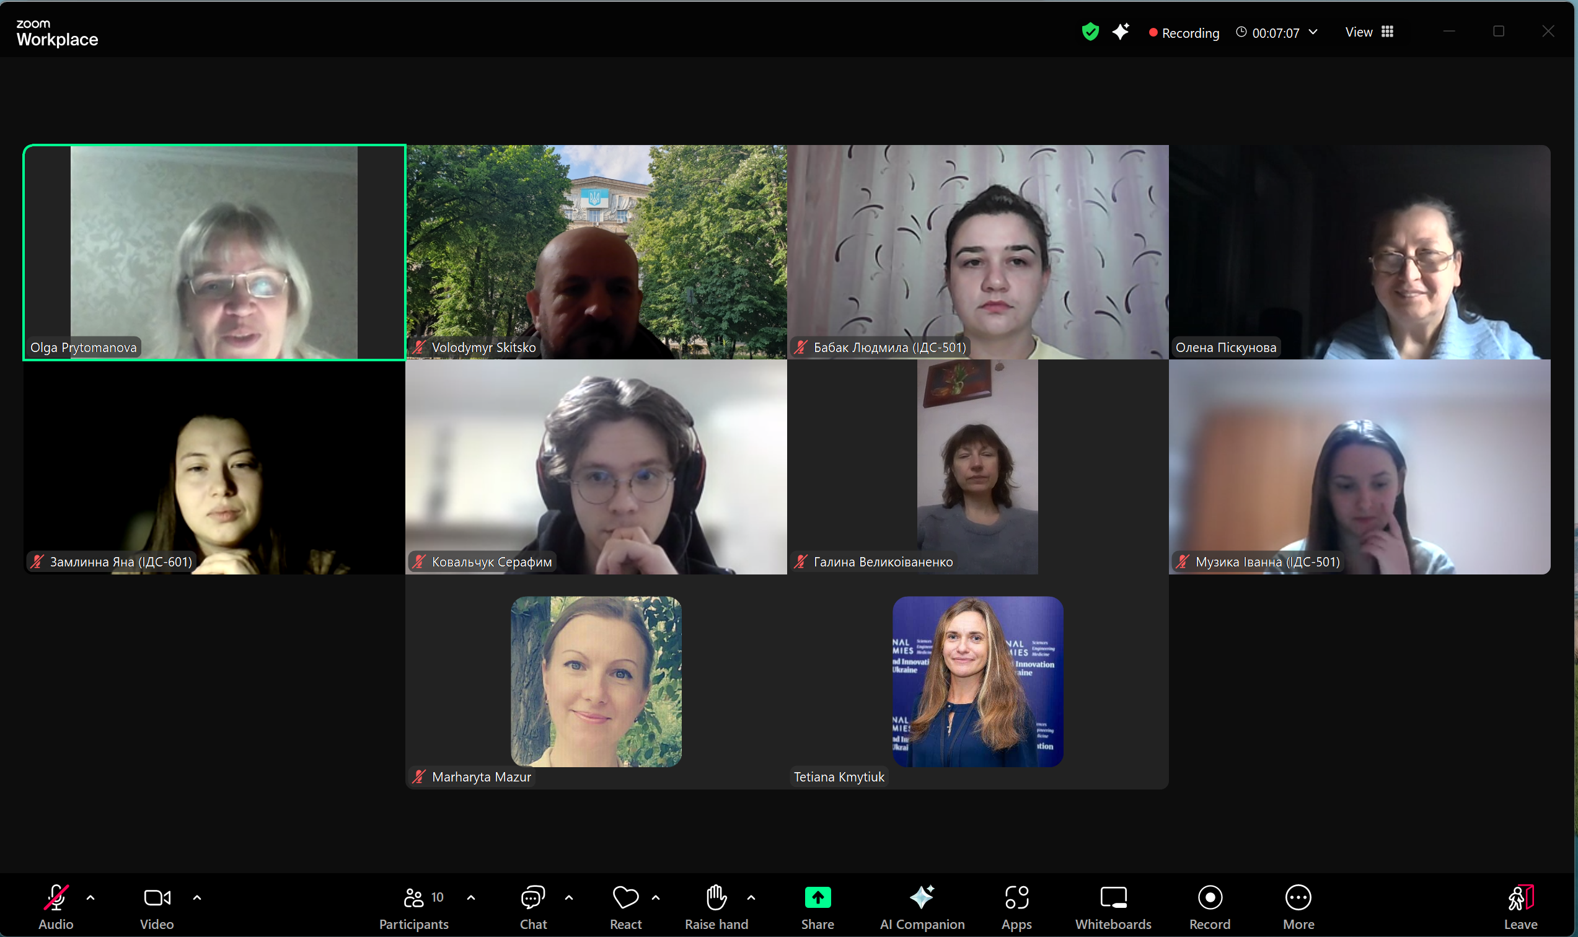Toggle camera with Video button
The width and height of the screenshot is (1578, 937).
tap(157, 906)
